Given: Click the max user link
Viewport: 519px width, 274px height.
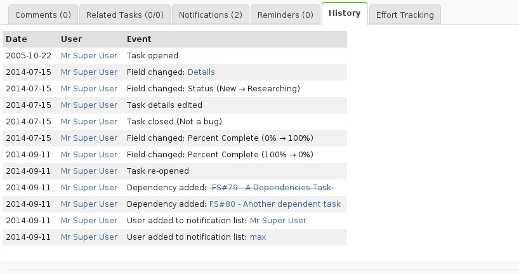Looking at the screenshot, I should pyautogui.click(x=258, y=237).
